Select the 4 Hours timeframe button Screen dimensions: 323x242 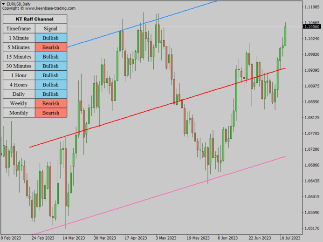19,85
